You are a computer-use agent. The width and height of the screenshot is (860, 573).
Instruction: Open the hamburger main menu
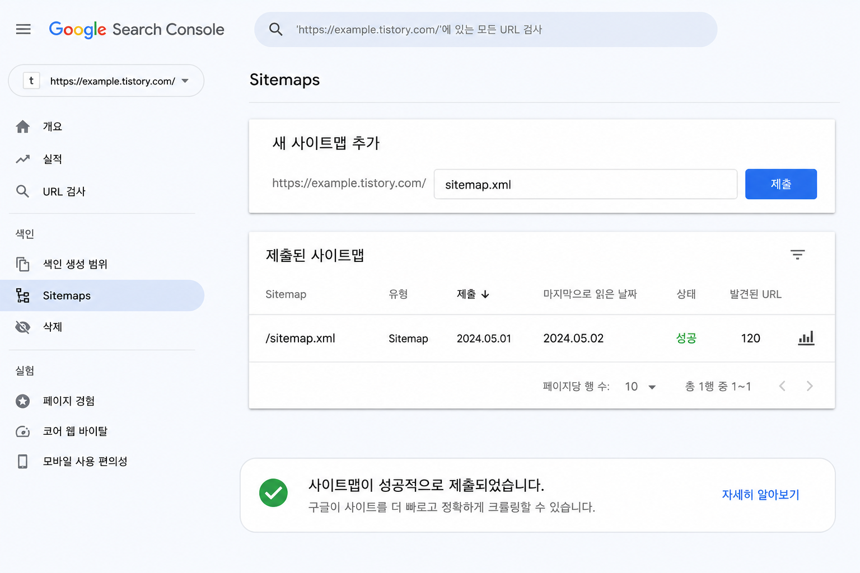pyautogui.click(x=23, y=29)
